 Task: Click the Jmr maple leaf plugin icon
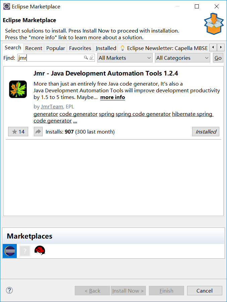pos(18,89)
